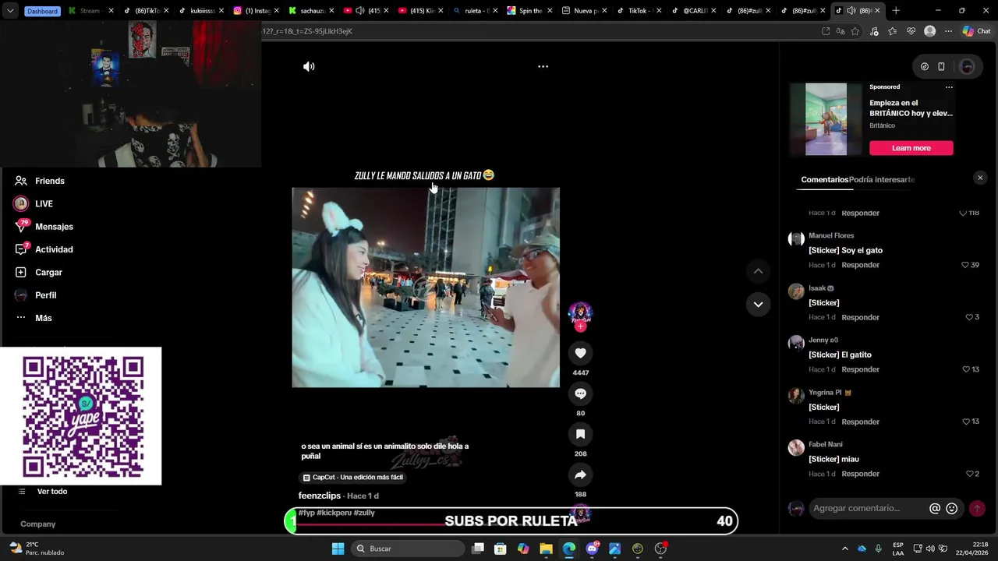Reply to Fabel Nani's miau comment
The height and width of the screenshot is (561, 998).
click(x=860, y=474)
